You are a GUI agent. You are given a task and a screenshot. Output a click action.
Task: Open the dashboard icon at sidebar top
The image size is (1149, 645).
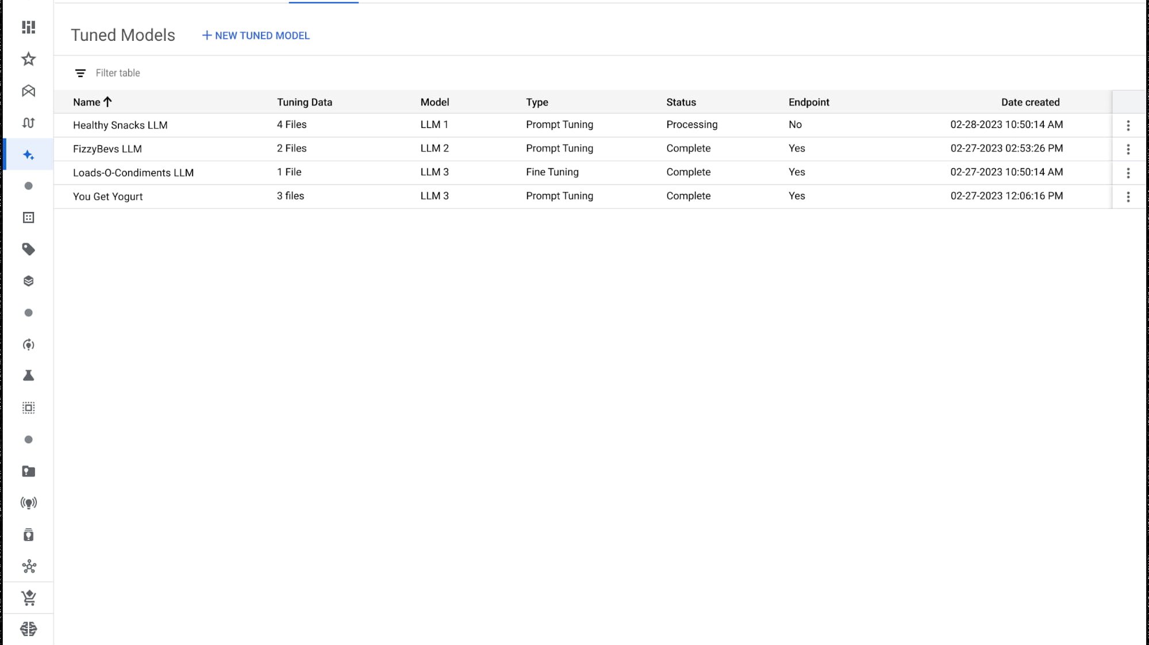28,27
